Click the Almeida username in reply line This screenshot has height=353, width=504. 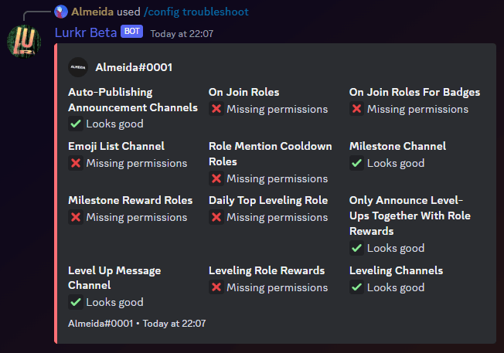[91, 12]
